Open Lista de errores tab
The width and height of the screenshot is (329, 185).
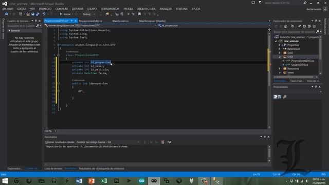coord(53,169)
